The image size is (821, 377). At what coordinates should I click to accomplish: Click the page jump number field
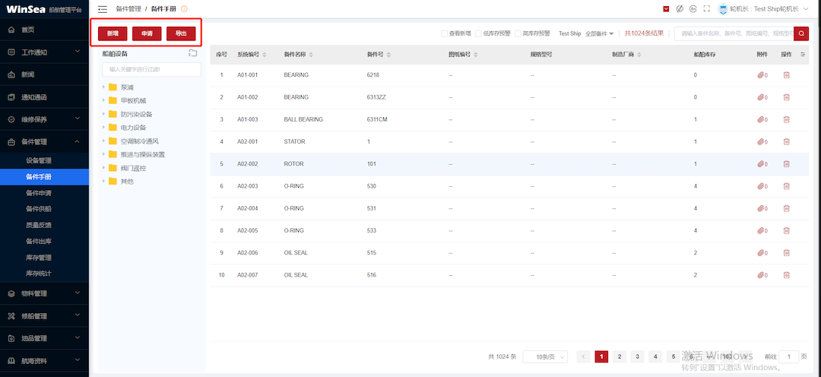click(x=789, y=357)
